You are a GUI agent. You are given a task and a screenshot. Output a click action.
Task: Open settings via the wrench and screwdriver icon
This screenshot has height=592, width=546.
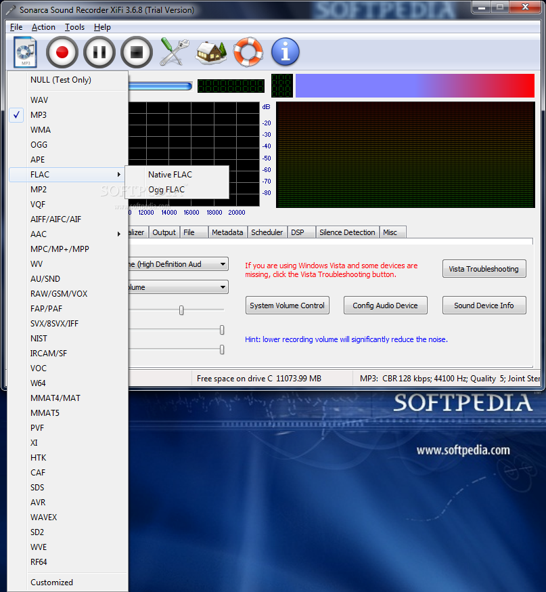174,51
